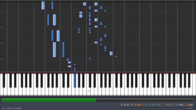Click the small orange hand icon beside speed controls

point(142,105)
